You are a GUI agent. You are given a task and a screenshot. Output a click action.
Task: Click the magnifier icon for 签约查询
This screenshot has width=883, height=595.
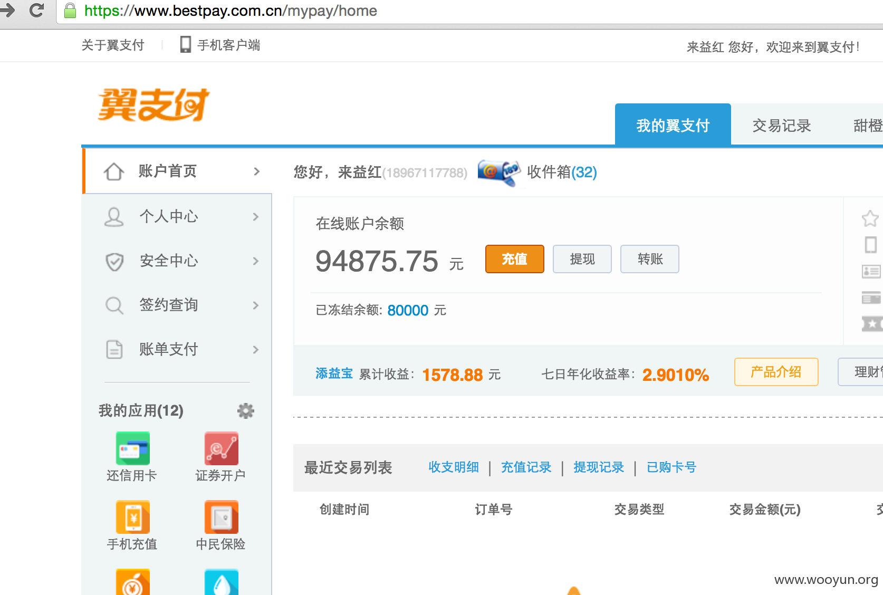114,305
